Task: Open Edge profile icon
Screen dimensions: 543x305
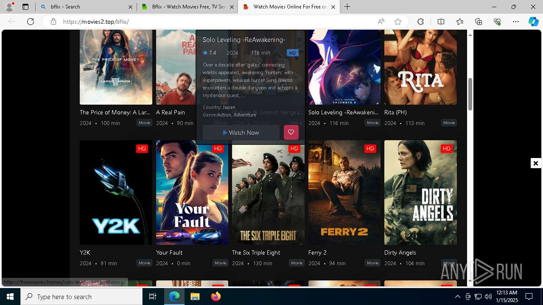Action: tap(9, 7)
